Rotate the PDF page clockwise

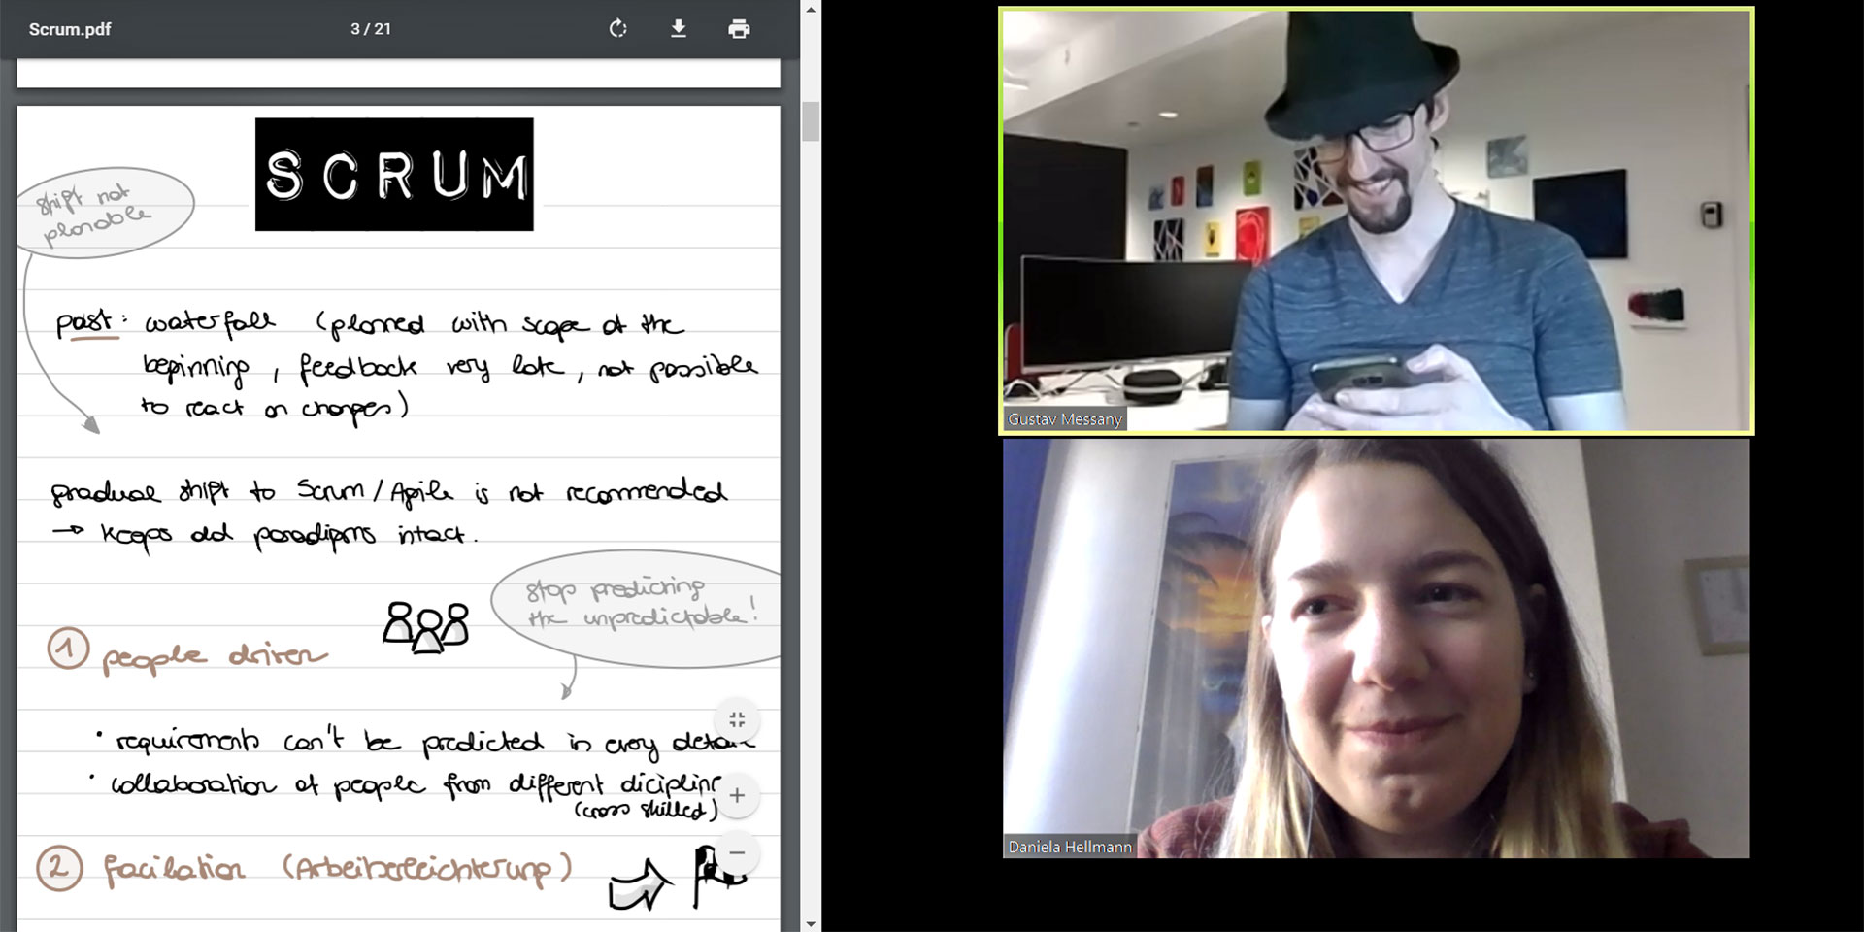click(618, 29)
